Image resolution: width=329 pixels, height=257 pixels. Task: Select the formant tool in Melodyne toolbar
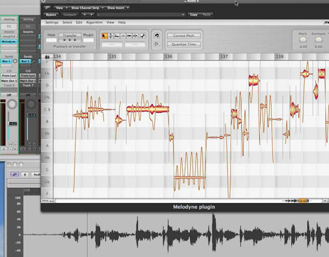tap(117, 36)
